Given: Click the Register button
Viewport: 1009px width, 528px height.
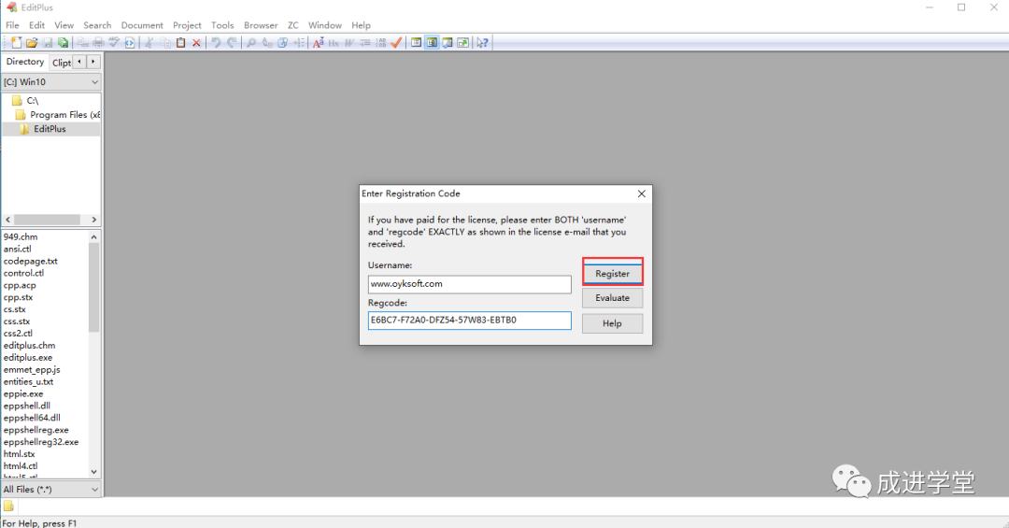Looking at the screenshot, I should click(x=612, y=273).
